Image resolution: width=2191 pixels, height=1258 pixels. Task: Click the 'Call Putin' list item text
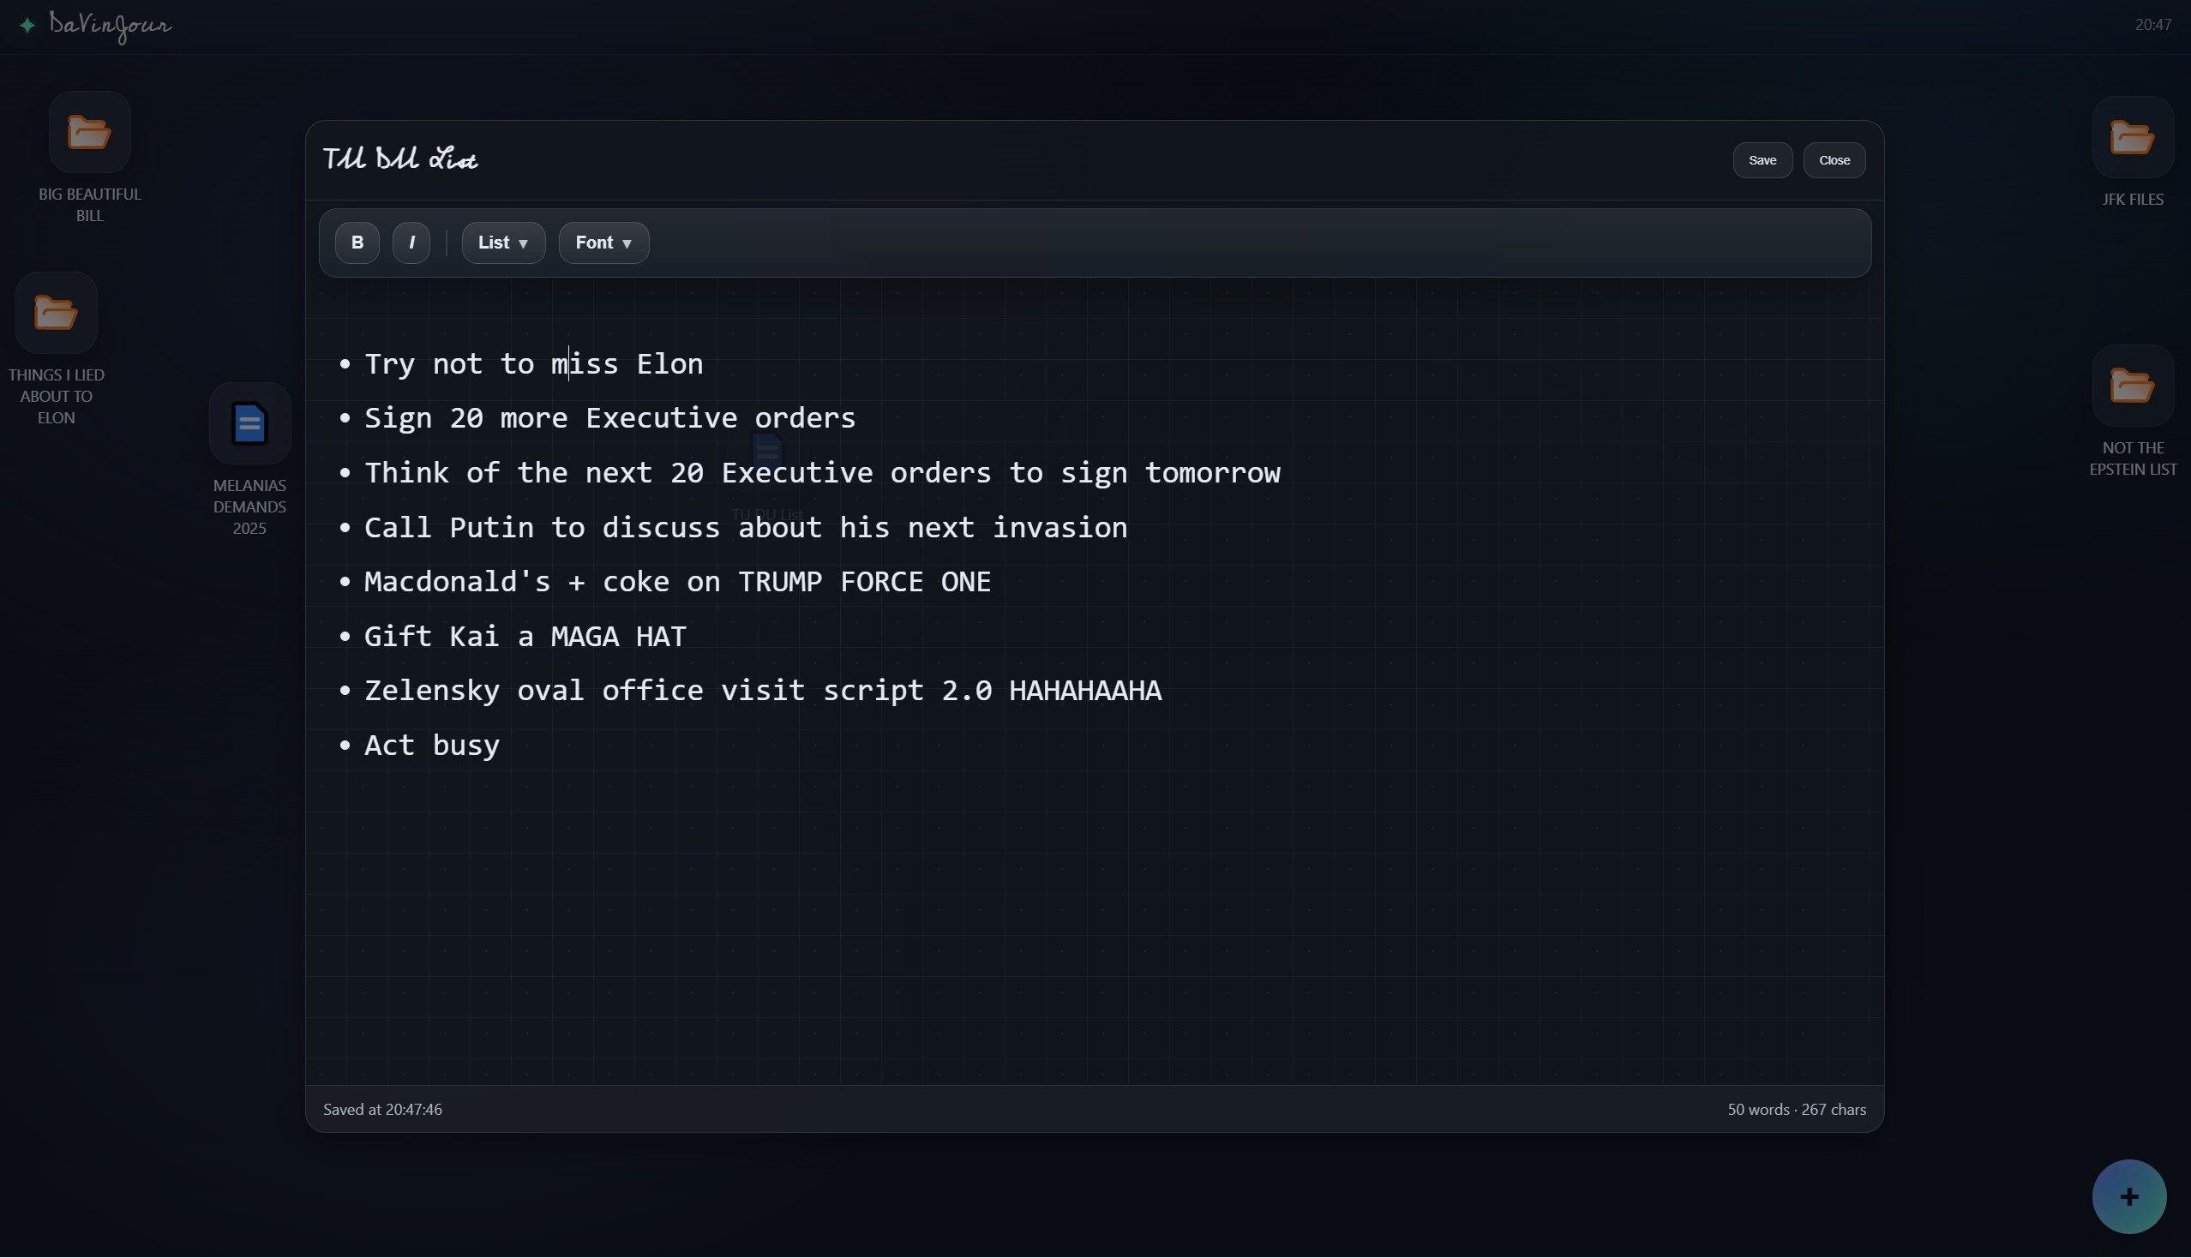coord(745,528)
